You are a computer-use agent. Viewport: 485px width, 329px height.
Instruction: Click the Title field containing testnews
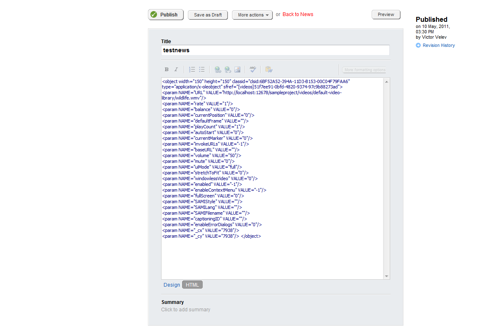(275, 50)
